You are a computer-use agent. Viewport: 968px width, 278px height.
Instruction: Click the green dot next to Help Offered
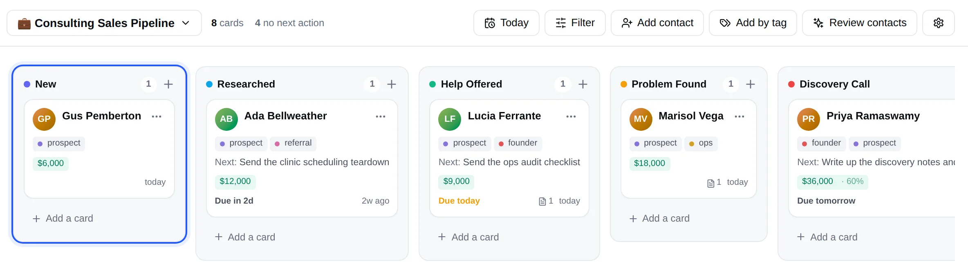pyautogui.click(x=432, y=84)
